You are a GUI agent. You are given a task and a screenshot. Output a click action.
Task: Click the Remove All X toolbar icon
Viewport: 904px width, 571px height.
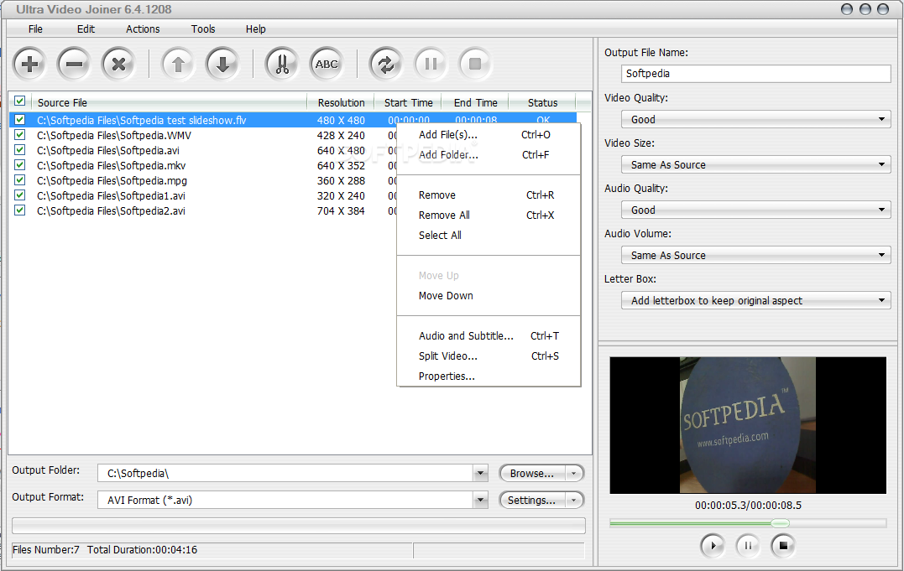coord(118,64)
